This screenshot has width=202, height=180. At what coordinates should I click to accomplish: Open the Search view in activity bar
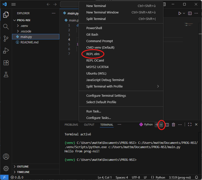[x=6, y=26]
